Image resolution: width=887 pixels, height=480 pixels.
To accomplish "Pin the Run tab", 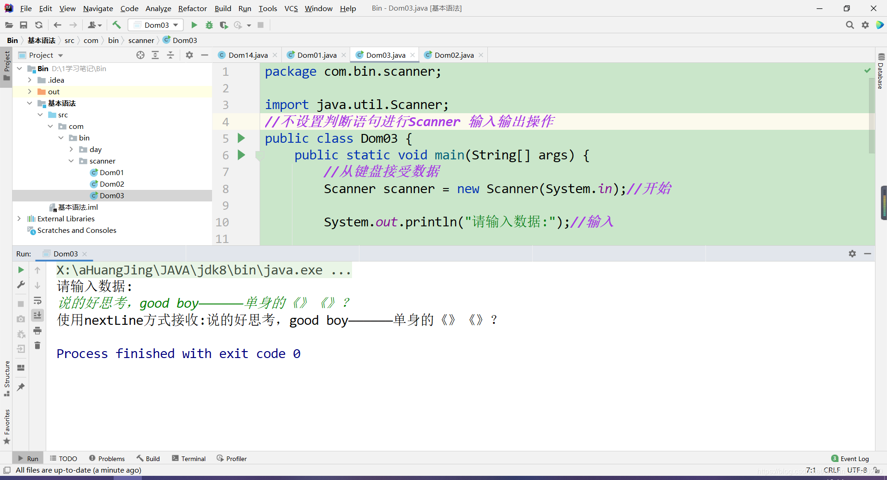I will (x=21, y=387).
